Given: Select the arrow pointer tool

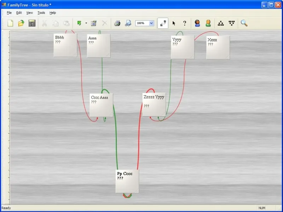Looking at the screenshot, I should [x=174, y=23].
